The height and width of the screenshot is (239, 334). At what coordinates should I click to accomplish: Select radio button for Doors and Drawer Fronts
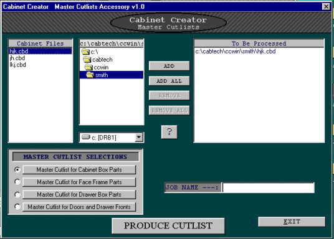pos(17,207)
